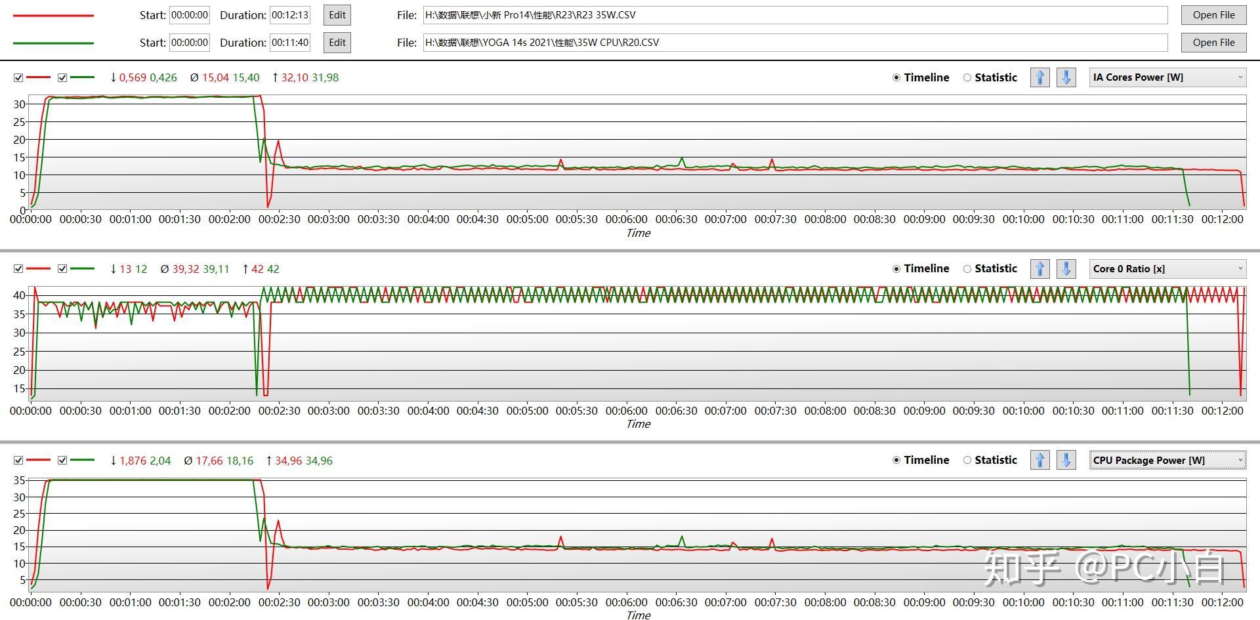Toggle green series checkbox in CPU Package Power chart
The image size is (1260, 620).
(x=62, y=461)
